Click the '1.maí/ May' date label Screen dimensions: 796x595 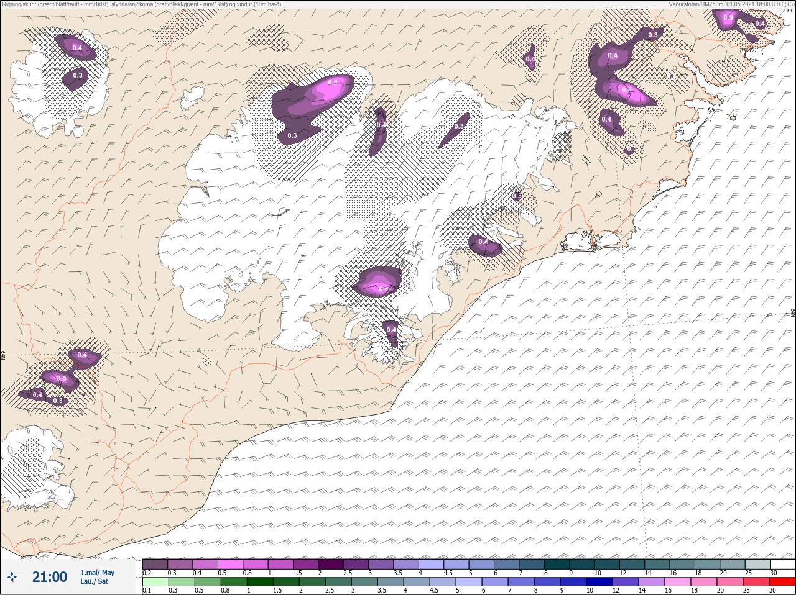click(x=98, y=573)
